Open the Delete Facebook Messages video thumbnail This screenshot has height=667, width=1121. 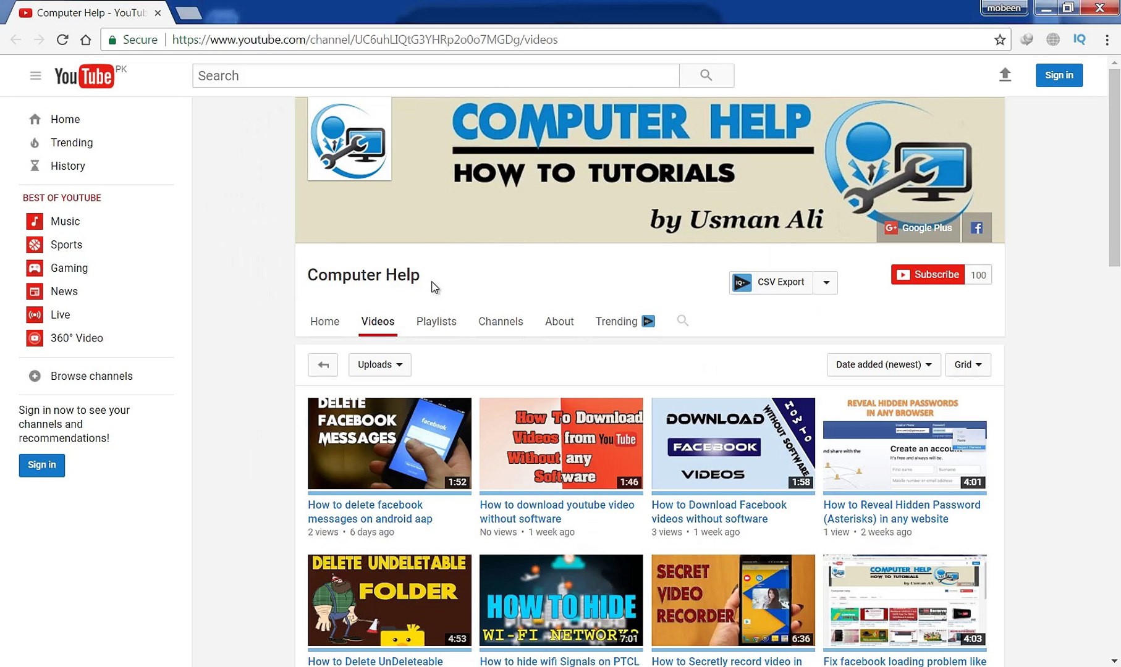(x=389, y=443)
